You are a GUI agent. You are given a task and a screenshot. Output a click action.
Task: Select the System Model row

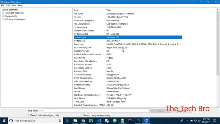[x=128, y=34]
